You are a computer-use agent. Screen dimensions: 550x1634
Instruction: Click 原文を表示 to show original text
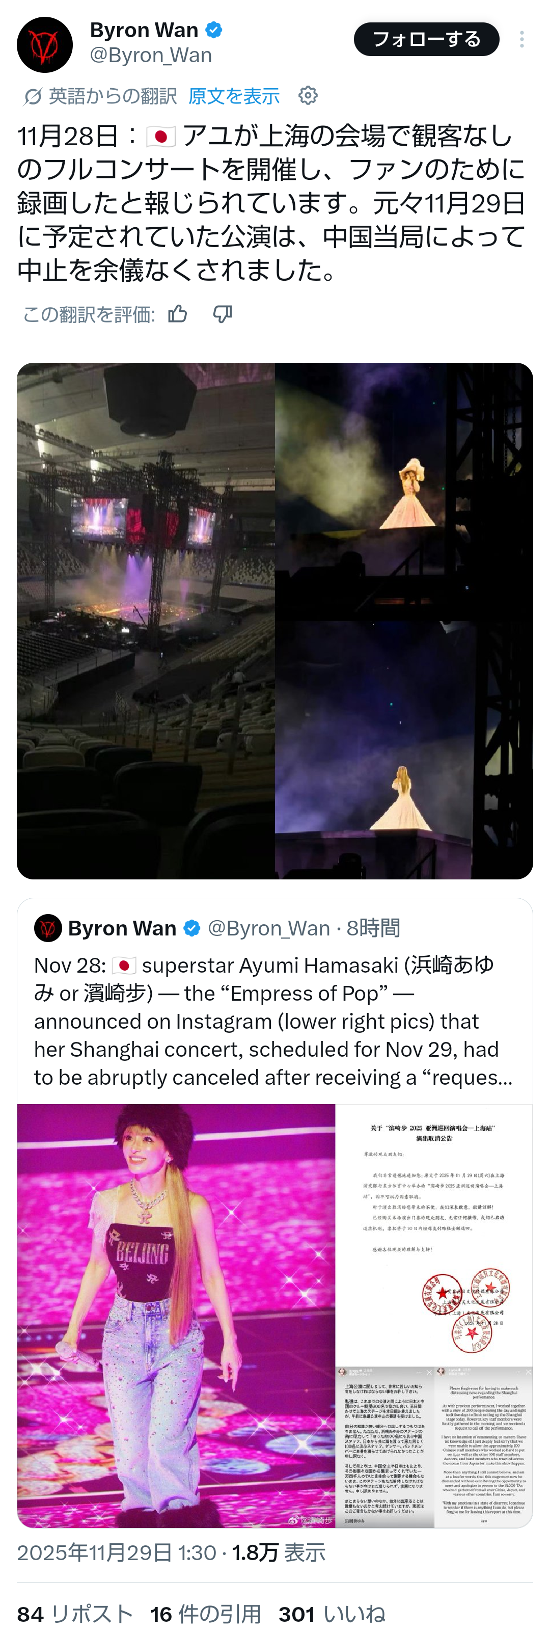point(234,96)
